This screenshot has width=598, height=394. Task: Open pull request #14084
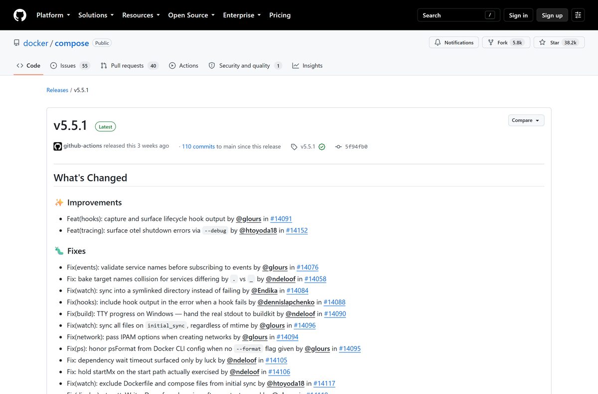pos(298,291)
